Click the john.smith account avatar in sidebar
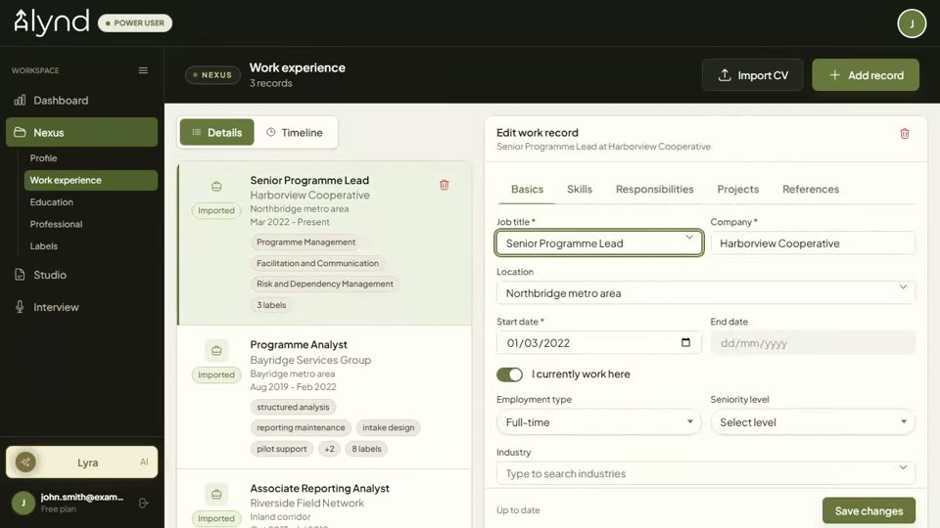Screen dimensions: 940x528 [23, 503]
